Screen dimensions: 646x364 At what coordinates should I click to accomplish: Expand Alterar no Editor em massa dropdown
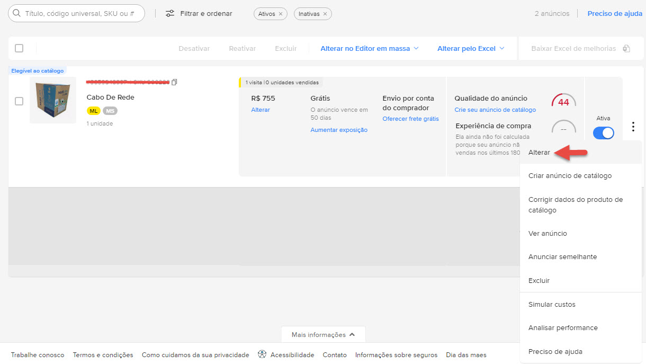(x=416, y=48)
